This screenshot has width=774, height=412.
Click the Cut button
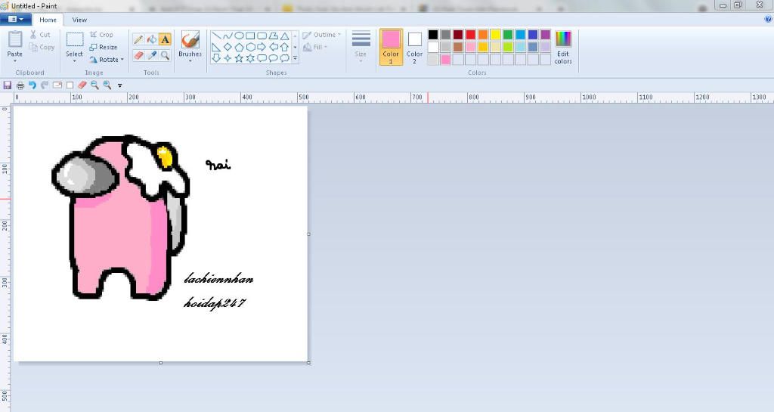coord(40,35)
